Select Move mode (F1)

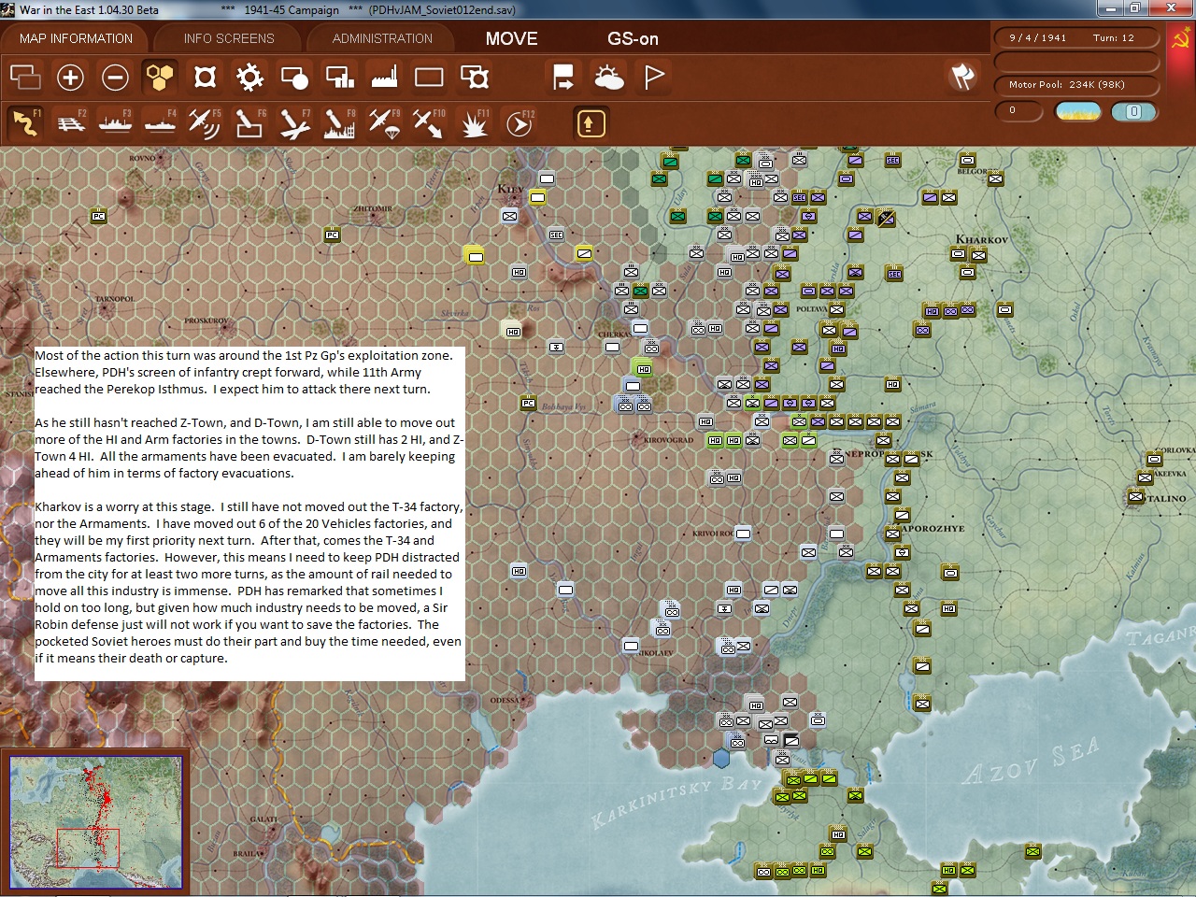25,122
